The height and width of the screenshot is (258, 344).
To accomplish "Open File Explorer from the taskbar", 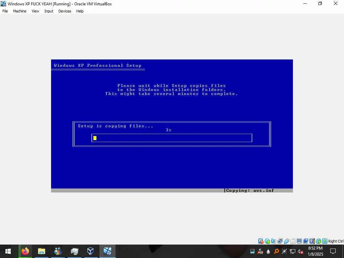I will (41, 251).
